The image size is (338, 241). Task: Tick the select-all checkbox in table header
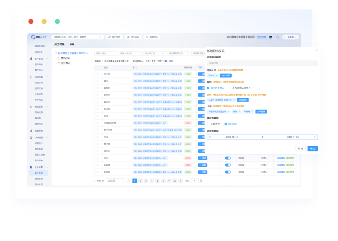point(98,67)
